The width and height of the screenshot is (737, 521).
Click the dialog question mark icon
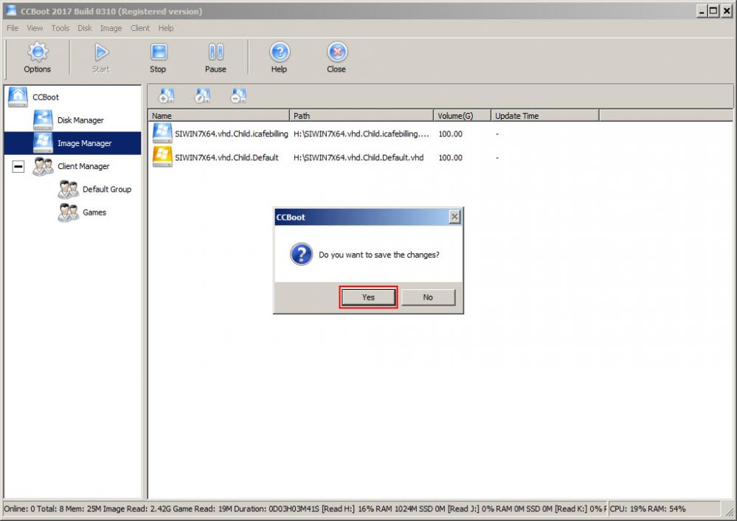(x=301, y=254)
